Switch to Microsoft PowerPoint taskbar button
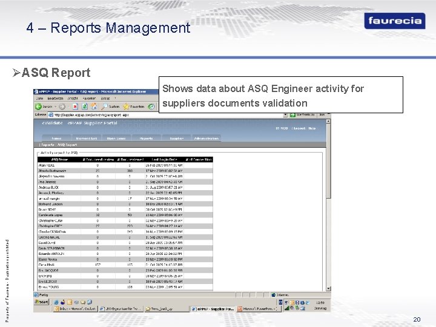436x327 pixels. pyautogui.click(x=259, y=309)
